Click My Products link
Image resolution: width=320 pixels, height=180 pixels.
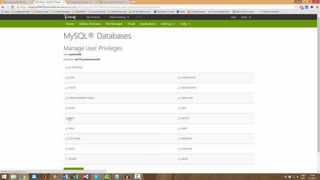pyautogui.click(x=93, y=17)
